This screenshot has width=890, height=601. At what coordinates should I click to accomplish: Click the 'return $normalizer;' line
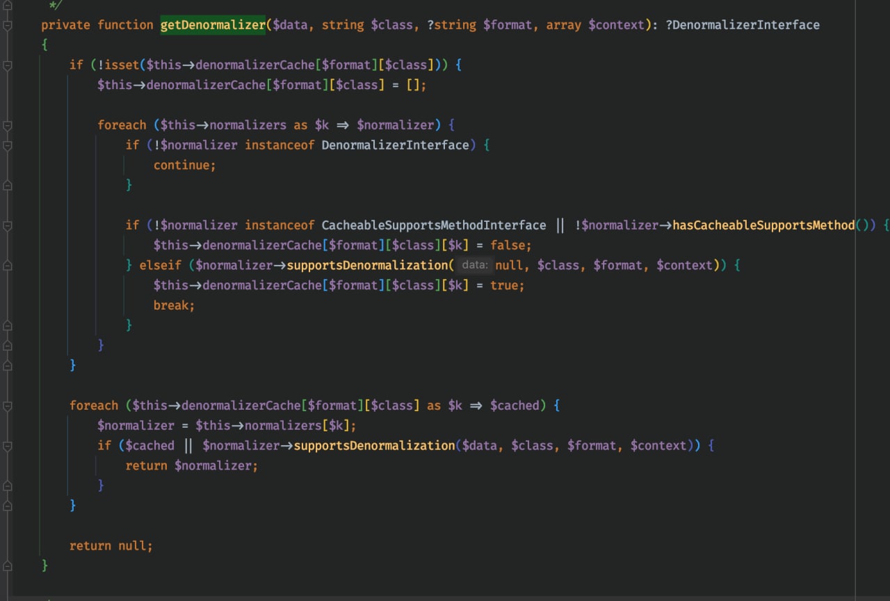[x=192, y=466]
